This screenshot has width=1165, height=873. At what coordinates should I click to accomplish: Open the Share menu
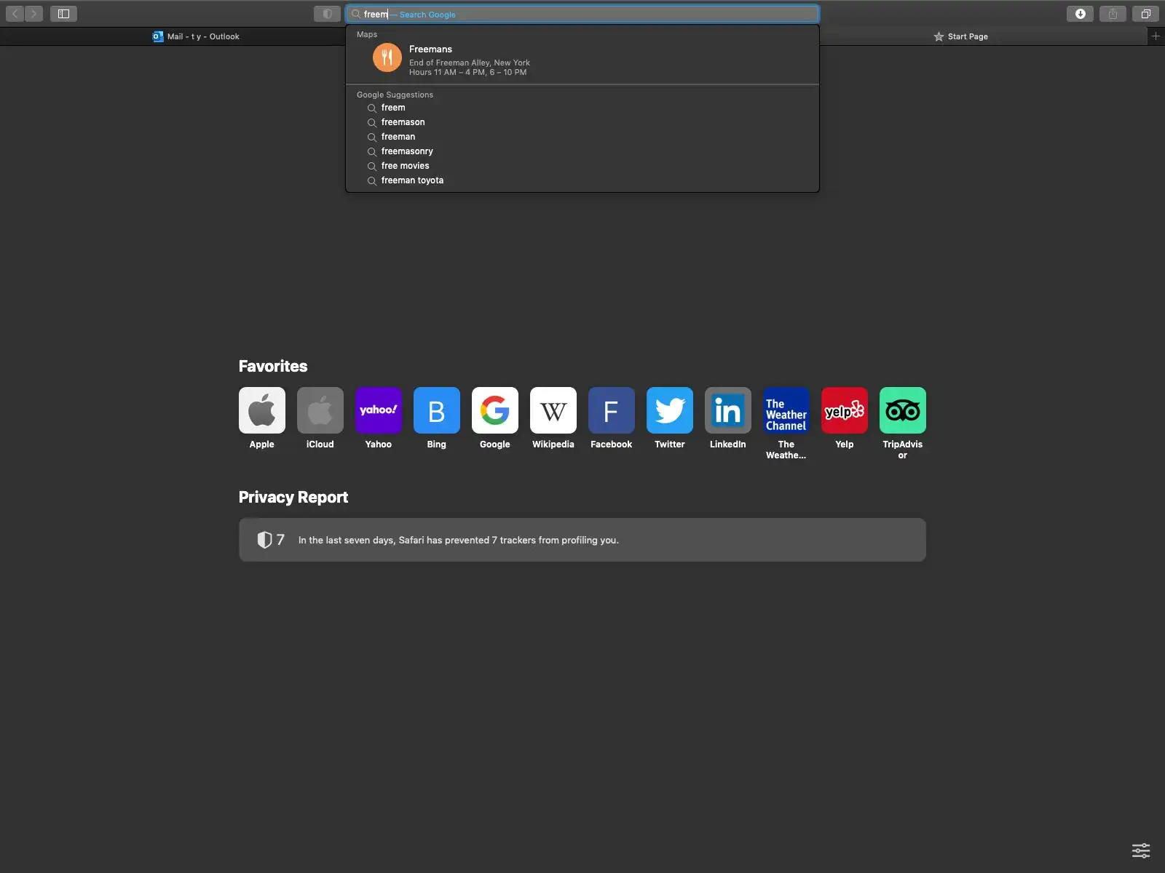coord(1113,14)
